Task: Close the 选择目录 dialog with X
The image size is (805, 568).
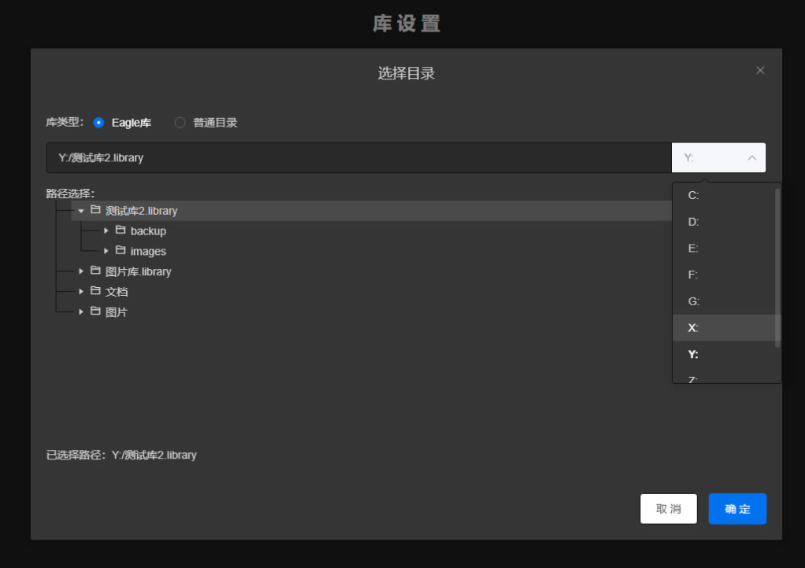Action: [x=760, y=70]
